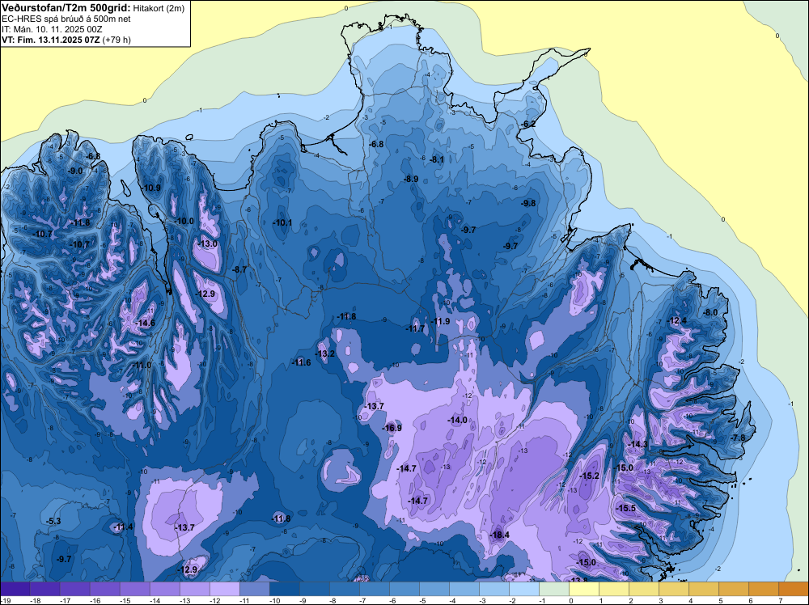Select the -6.2 temperature value
The image size is (809, 605).
coord(529,125)
